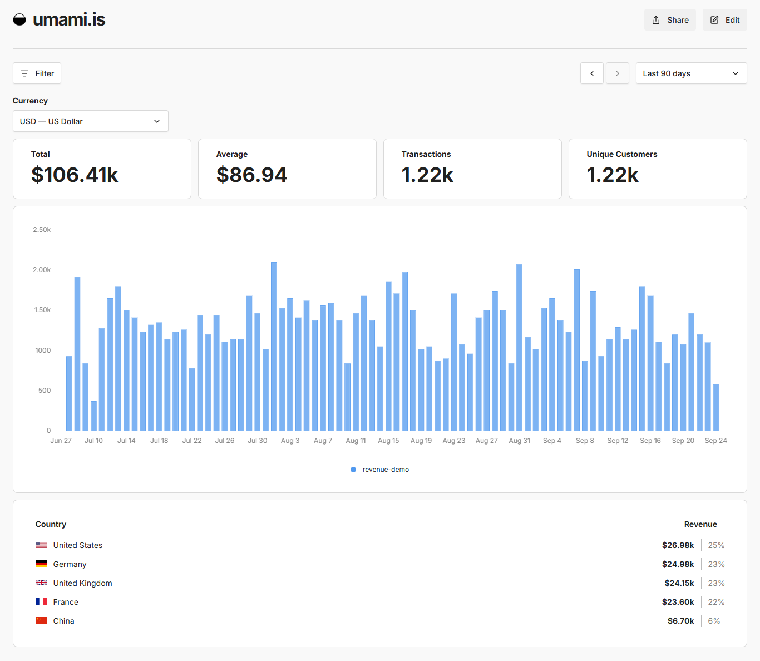Click the United Kingdom flag icon
760x661 pixels.
click(x=41, y=583)
